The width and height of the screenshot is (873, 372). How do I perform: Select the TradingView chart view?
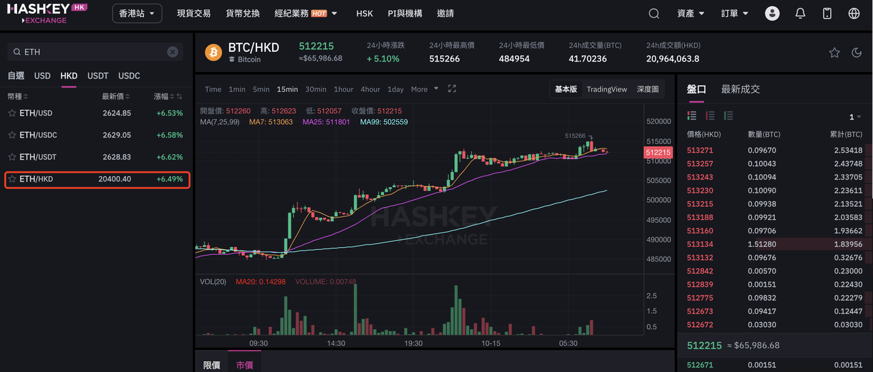(606, 89)
